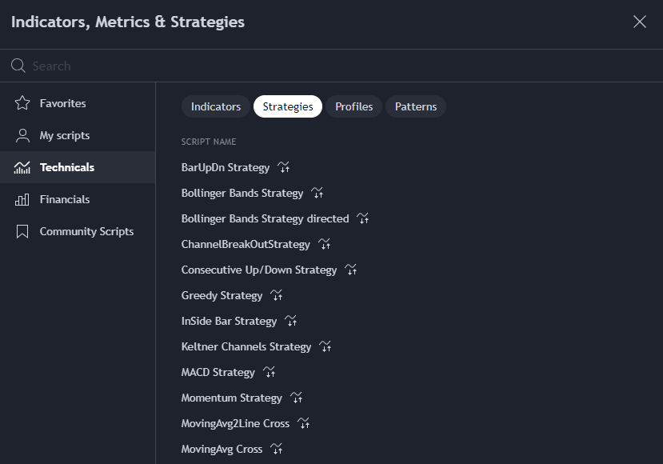Image resolution: width=663 pixels, height=464 pixels.
Task: Click the bar chart icon for Financials
Action: pos(22,199)
